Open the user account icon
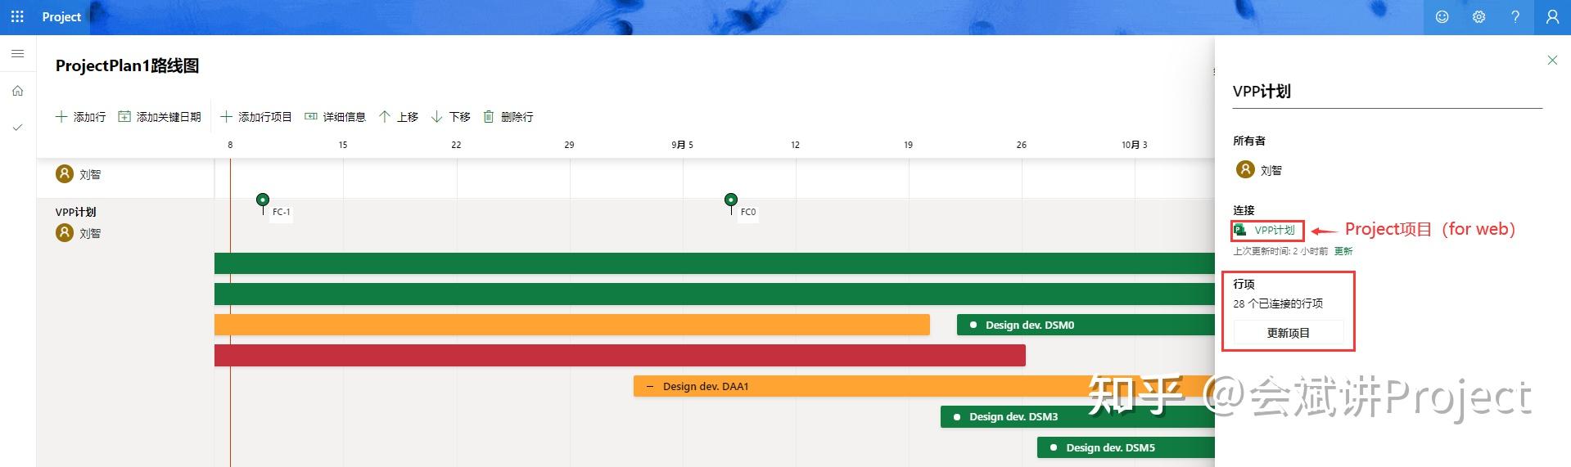1571x467 pixels. [x=1552, y=16]
